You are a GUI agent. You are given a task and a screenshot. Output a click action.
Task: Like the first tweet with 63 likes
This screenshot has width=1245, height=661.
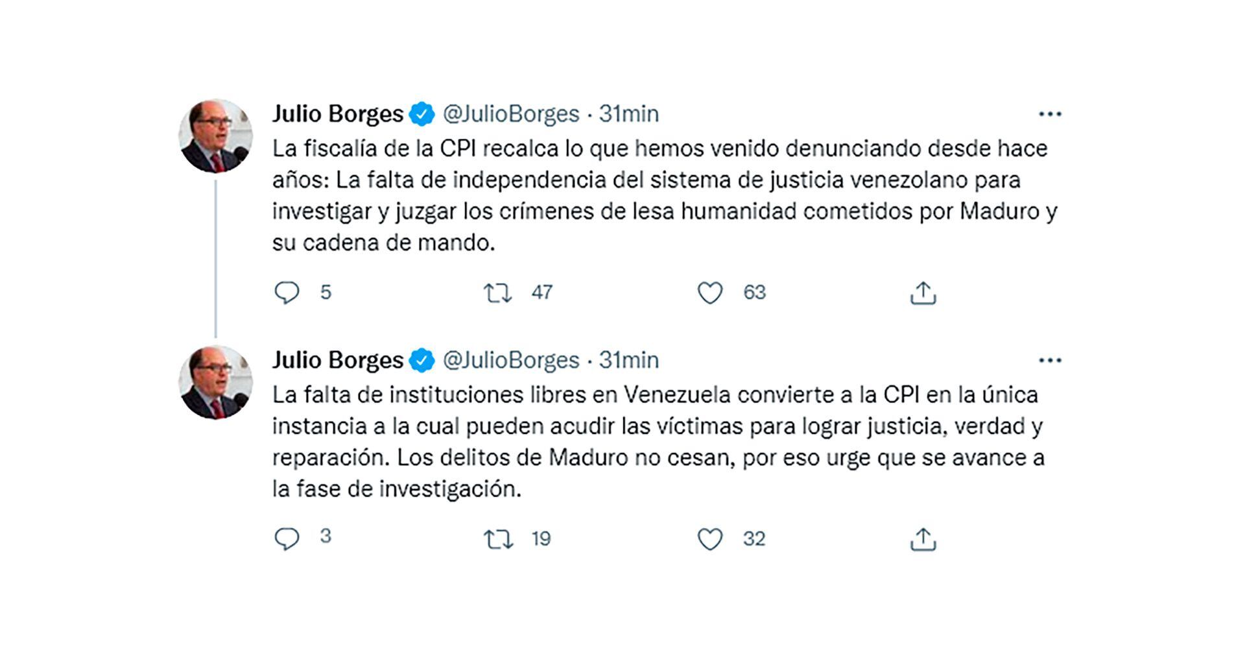point(710,293)
